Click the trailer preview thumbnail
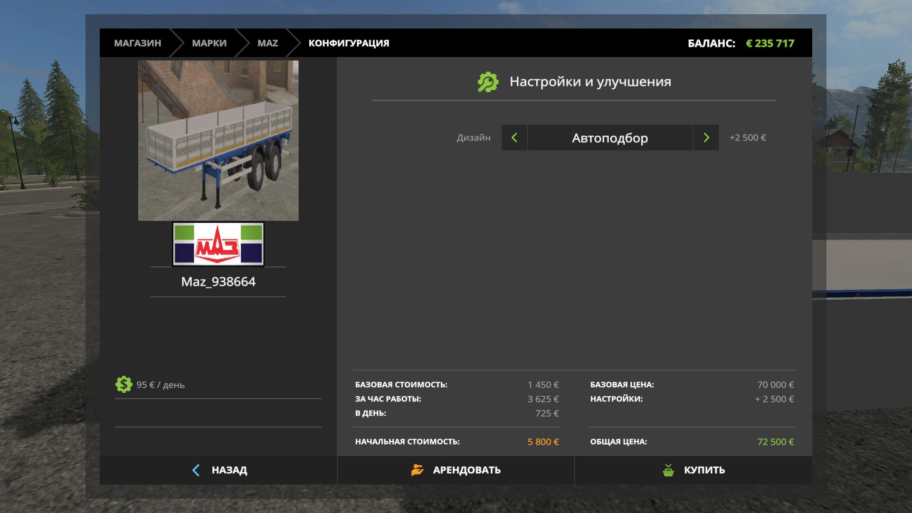 (218, 141)
